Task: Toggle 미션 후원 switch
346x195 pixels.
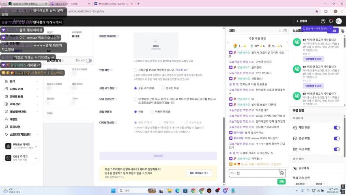Action: [337, 149]
